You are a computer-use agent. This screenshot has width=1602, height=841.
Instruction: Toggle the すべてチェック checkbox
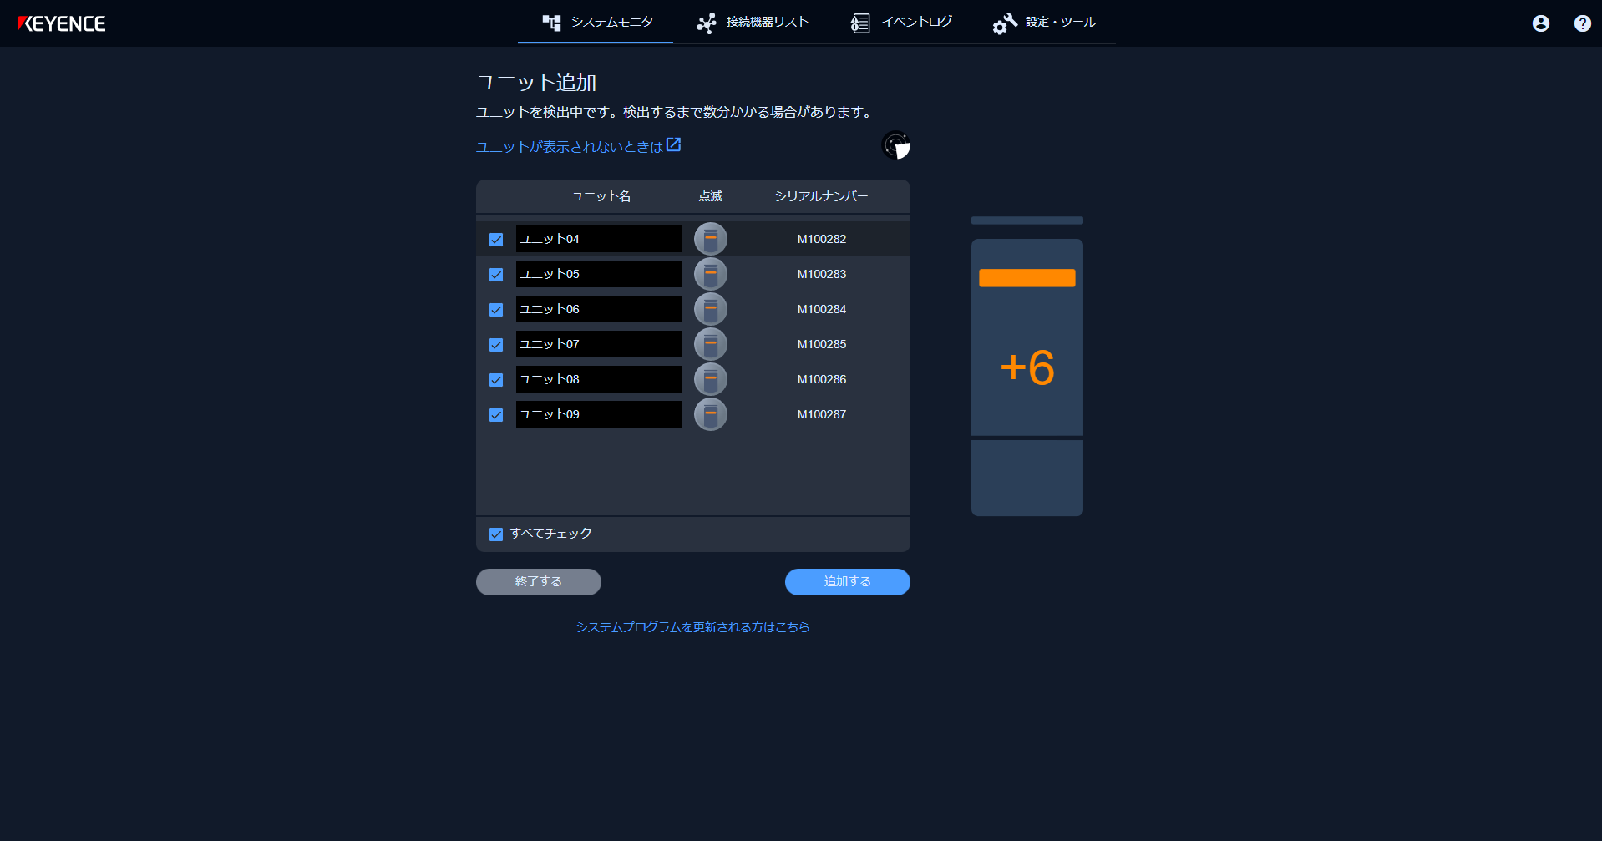(496, 534)
